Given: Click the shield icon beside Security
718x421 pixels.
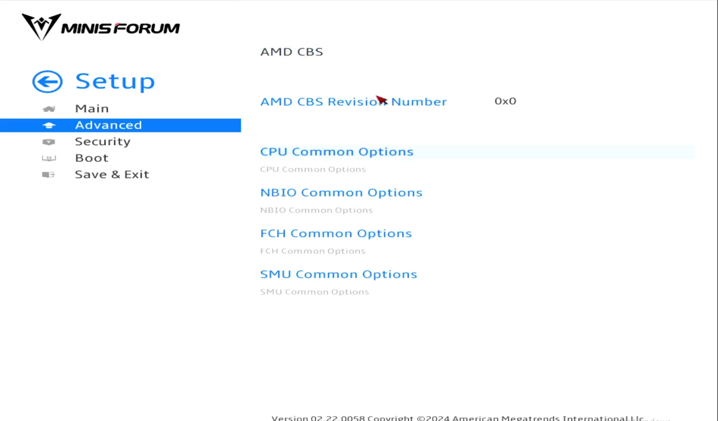Looking at the screenshot, I should pos(49,142).
